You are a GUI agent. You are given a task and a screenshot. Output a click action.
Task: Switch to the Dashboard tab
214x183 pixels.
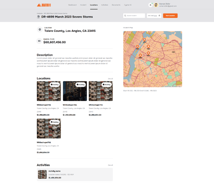point(73,5)
